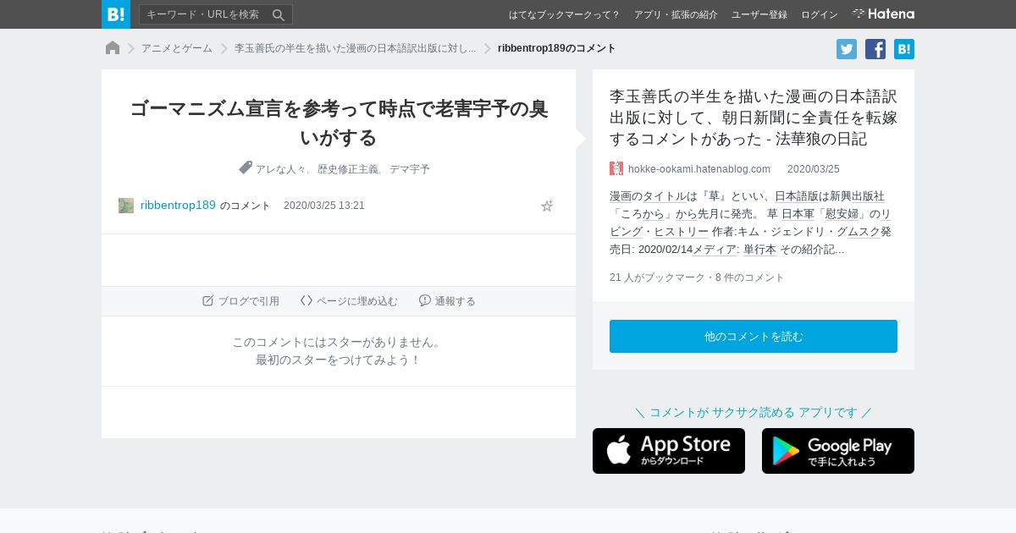Add a star with the star icon

tap(547, 206)
